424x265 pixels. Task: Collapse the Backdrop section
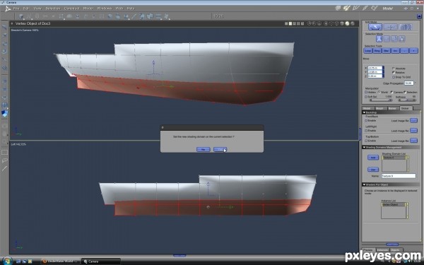[364, 112]
